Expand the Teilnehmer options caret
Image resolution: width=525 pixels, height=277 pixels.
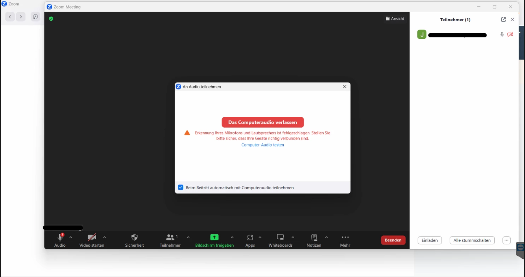coord(188,237)
